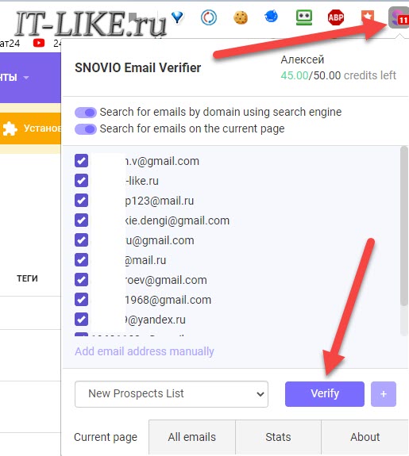Open the New Prospects List dropdown
Image resolution: width=409 pixels, height=456 pixels.
(172, 394)
